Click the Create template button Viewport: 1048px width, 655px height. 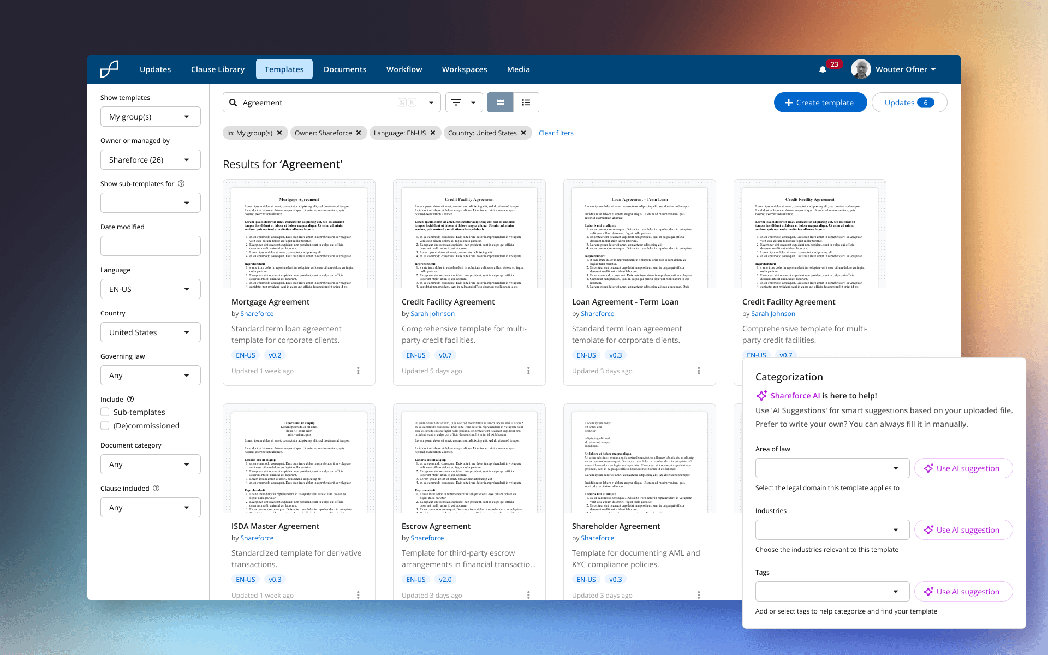pyautogui.click(x=820, y=103)
